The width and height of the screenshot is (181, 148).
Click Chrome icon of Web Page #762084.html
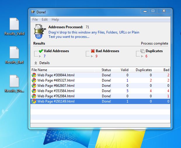click(x=34, y=96)
